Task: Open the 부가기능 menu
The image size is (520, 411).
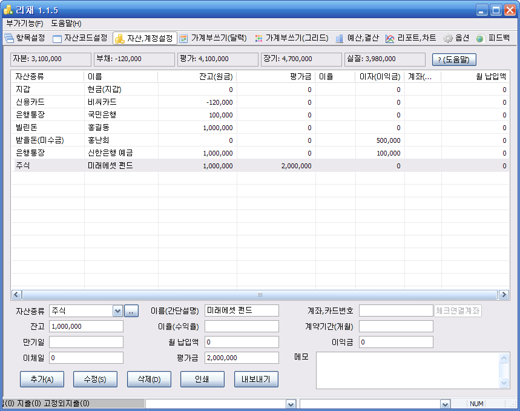Action: pyautogui.click(x=25, y=24)
